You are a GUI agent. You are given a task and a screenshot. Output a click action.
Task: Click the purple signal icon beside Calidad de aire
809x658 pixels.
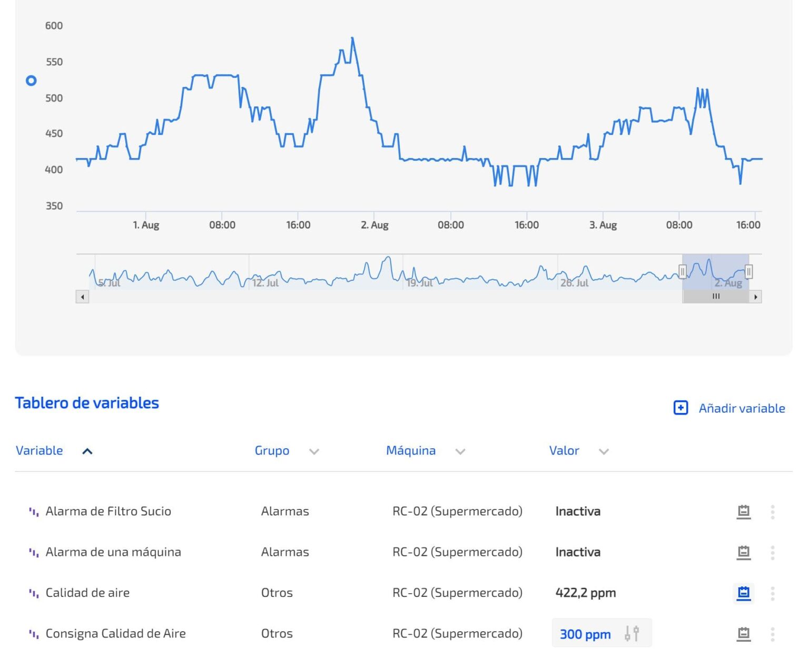coord(34,592)
